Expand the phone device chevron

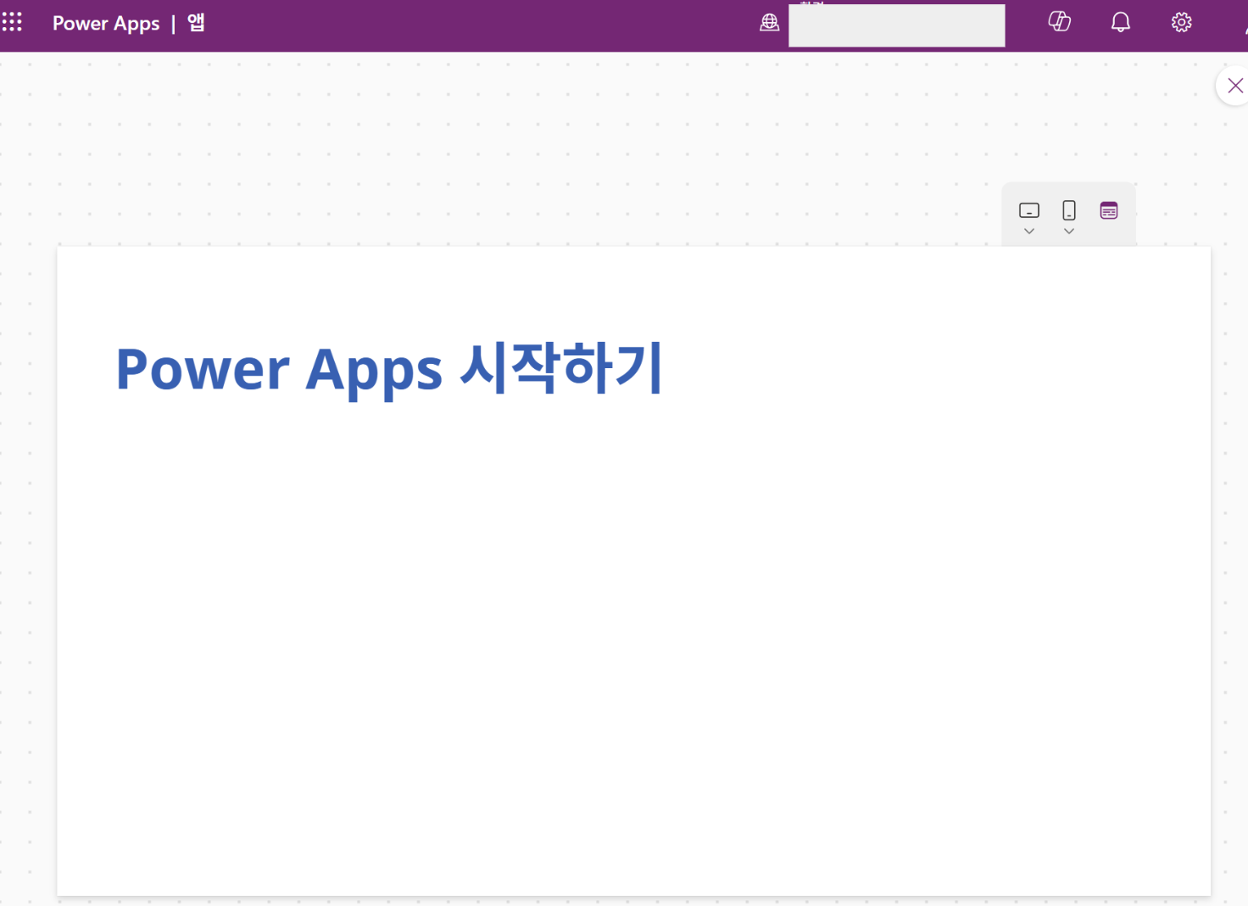1069,231
